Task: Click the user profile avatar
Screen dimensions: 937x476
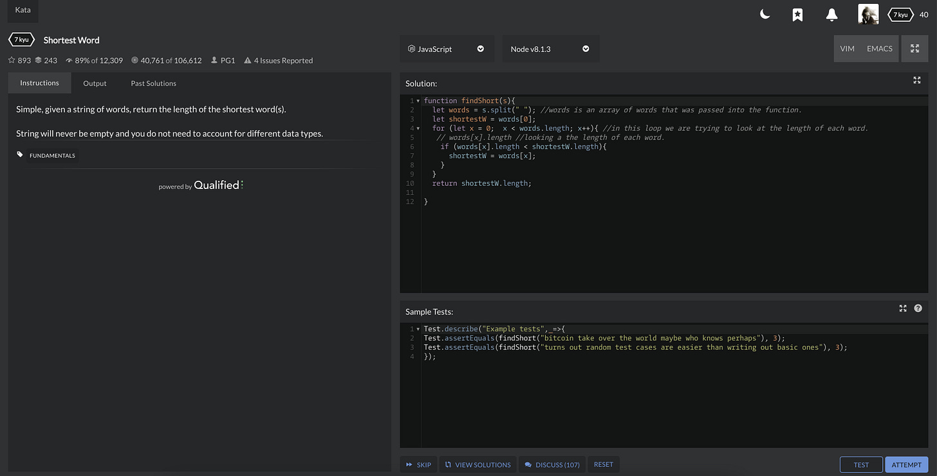Action: pyautogui.click(x=868, y=14)
